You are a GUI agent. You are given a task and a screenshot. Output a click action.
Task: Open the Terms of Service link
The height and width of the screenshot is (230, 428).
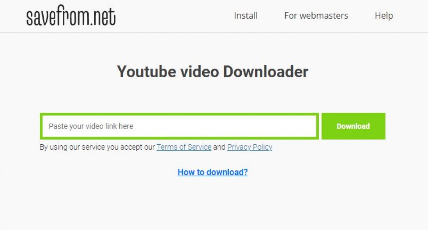pyautogui.click(x=184, y=147)
